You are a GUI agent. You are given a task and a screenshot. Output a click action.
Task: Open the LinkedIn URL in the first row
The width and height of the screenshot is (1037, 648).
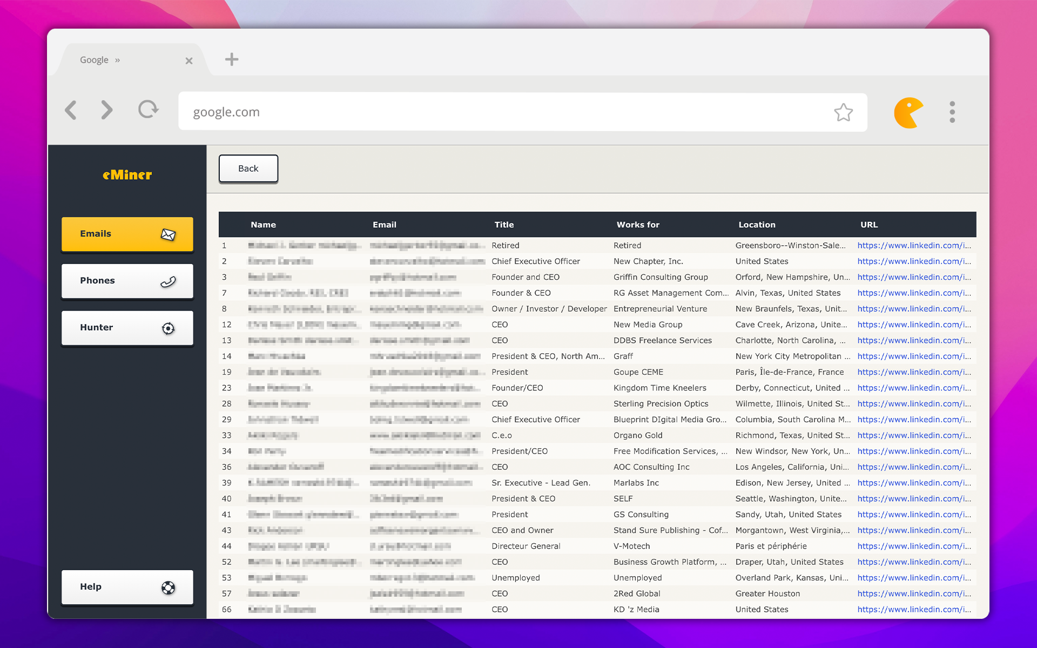(914, 245)
